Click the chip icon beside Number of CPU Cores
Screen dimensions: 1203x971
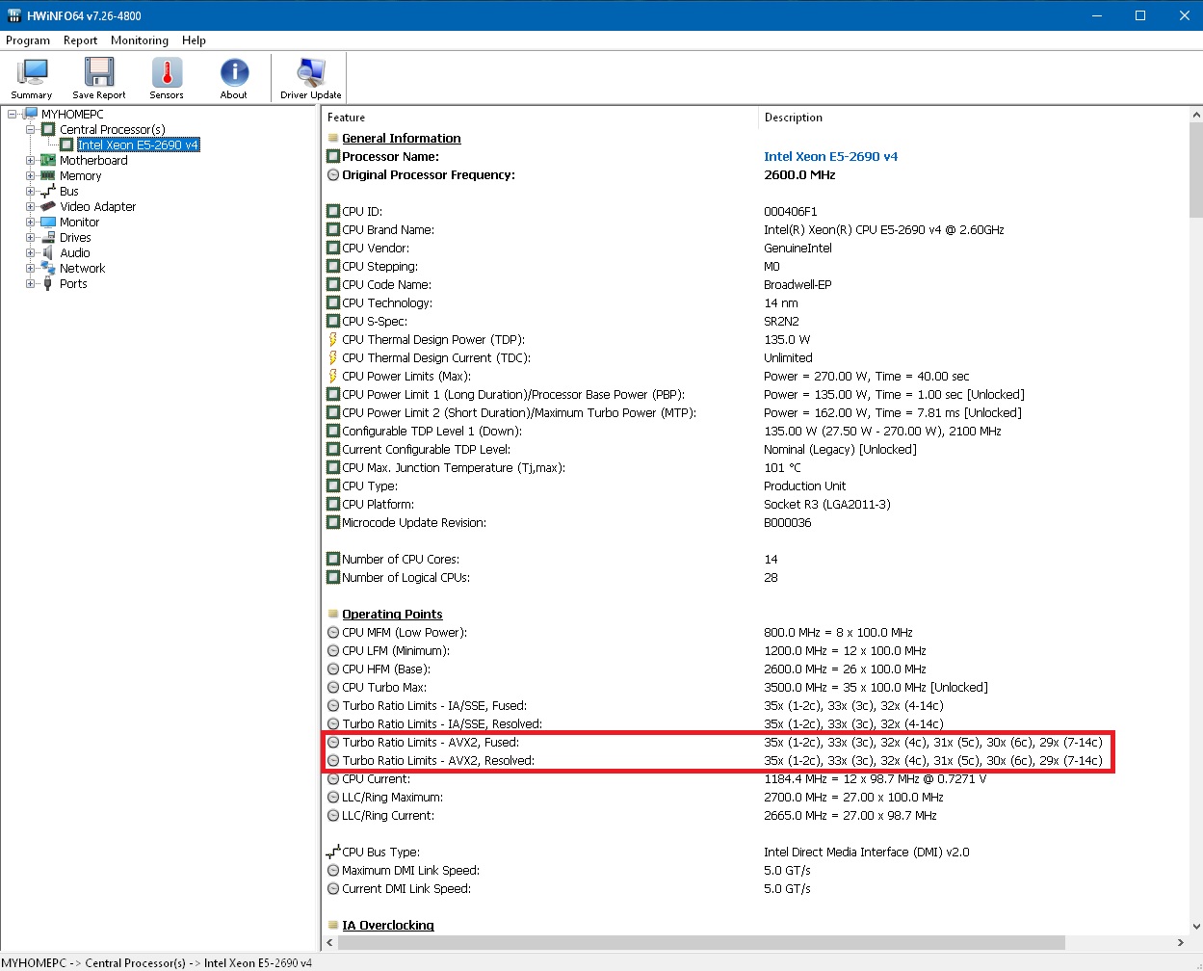tap(333, 560)
